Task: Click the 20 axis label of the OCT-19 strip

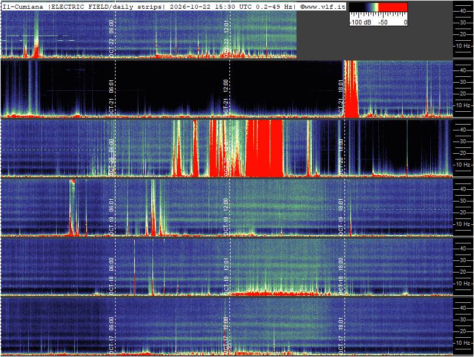Action: 462,212
